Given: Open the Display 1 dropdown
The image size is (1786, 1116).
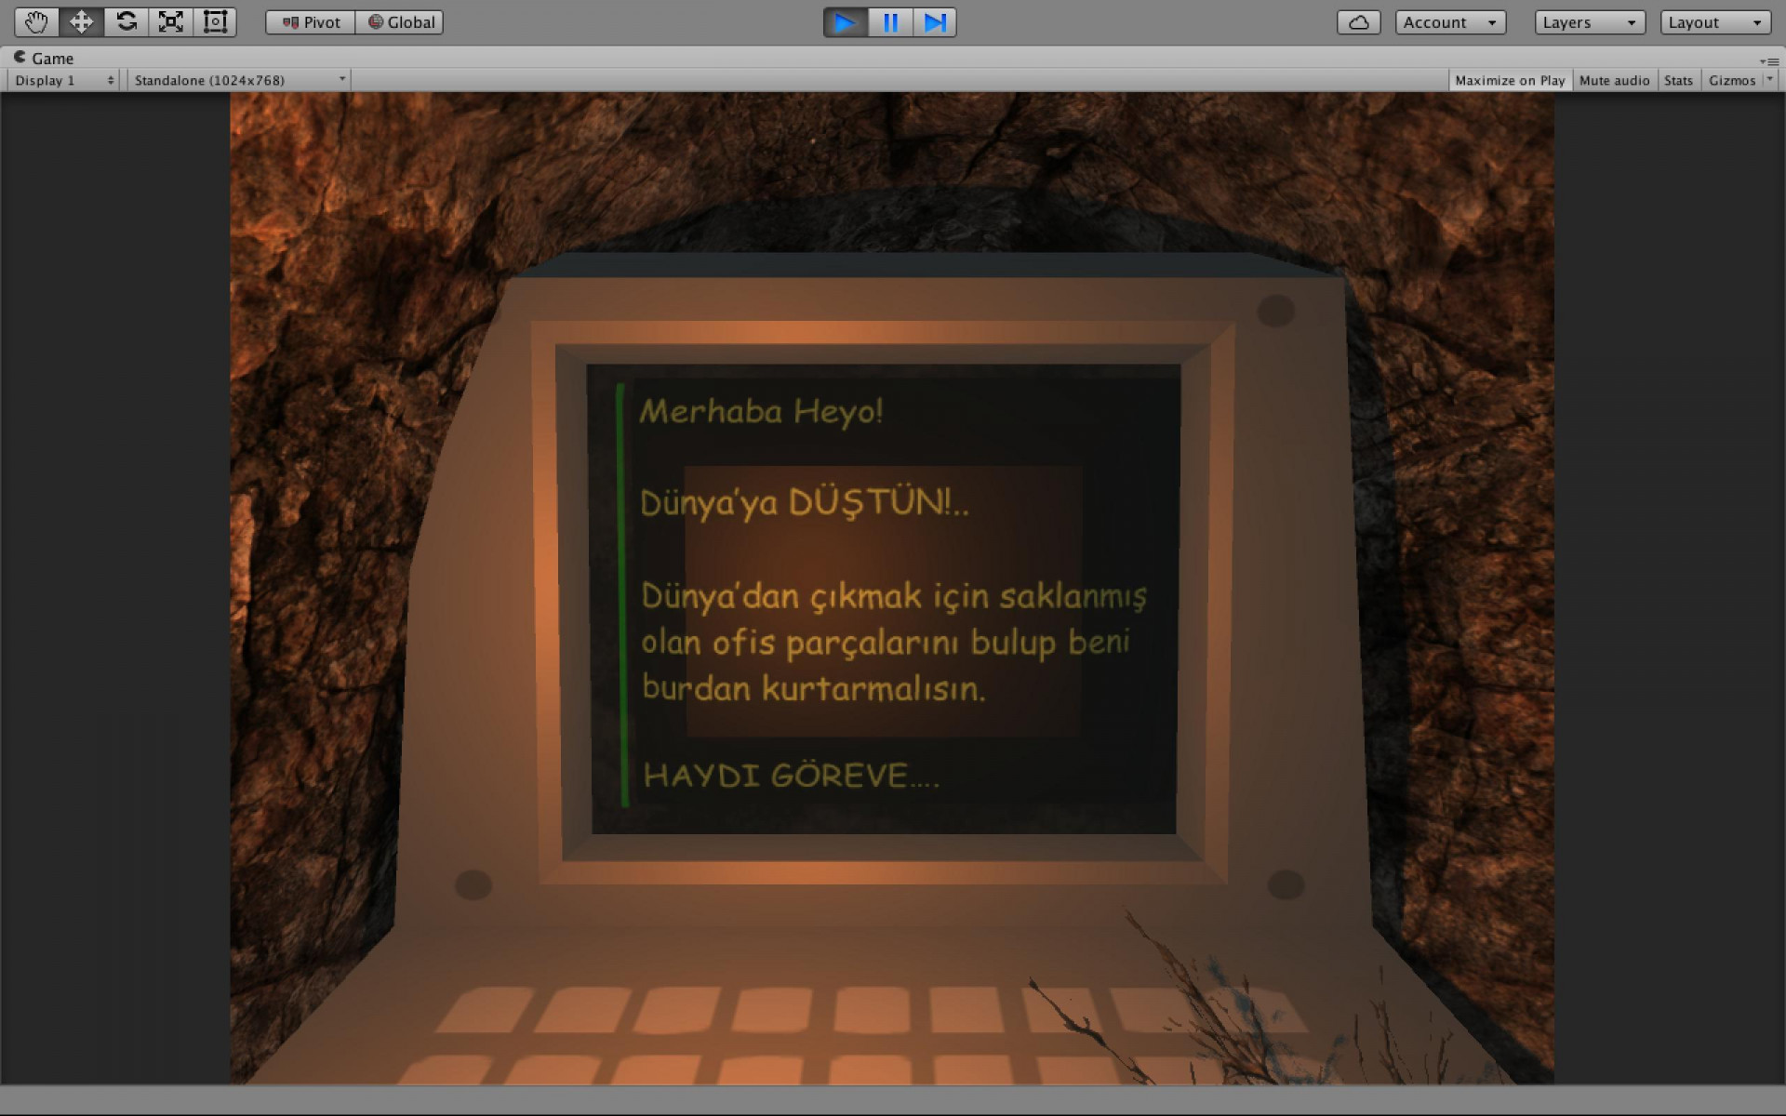Looking at the screenshot, I should 64,80.
